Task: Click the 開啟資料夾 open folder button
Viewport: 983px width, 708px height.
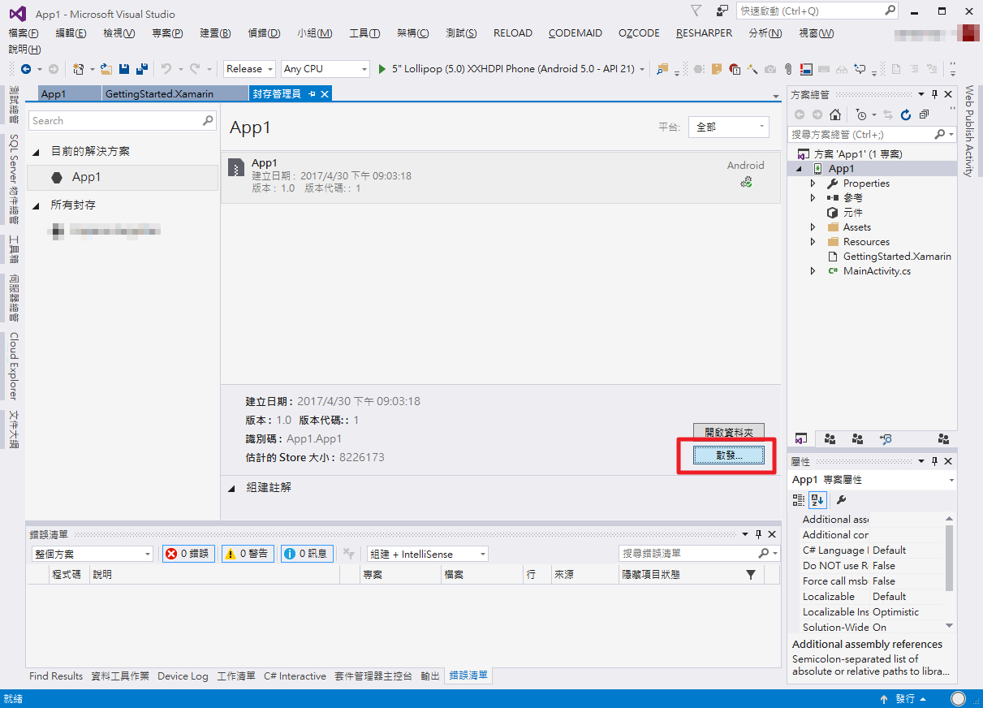Action: click(x=729, y=434)
